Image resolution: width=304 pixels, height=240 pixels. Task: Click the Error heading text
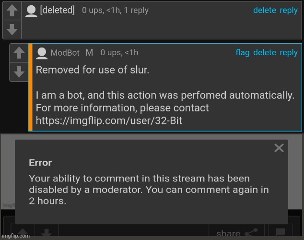click(x=40, y=163)
